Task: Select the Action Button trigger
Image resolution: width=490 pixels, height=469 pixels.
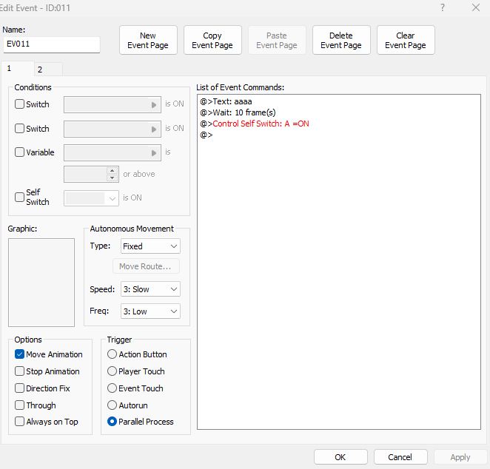Action: 113,354
